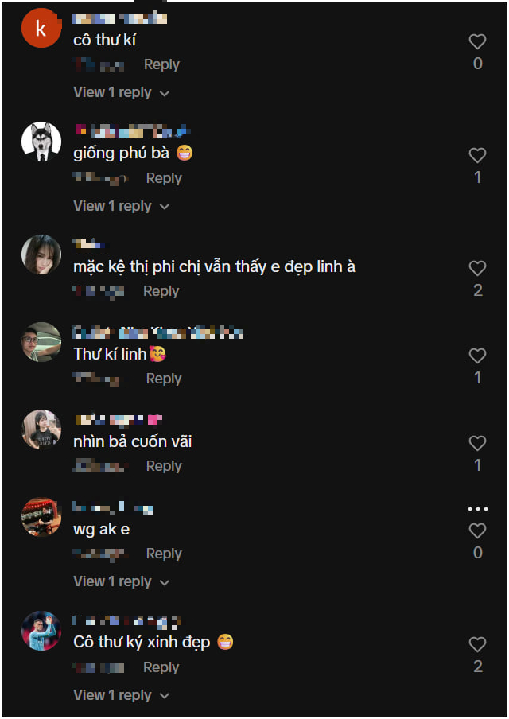Reply to the "cô thư kí" comment
Image resolution: width=509 pixels, height=719 pixels.
[x=161, y=64]
